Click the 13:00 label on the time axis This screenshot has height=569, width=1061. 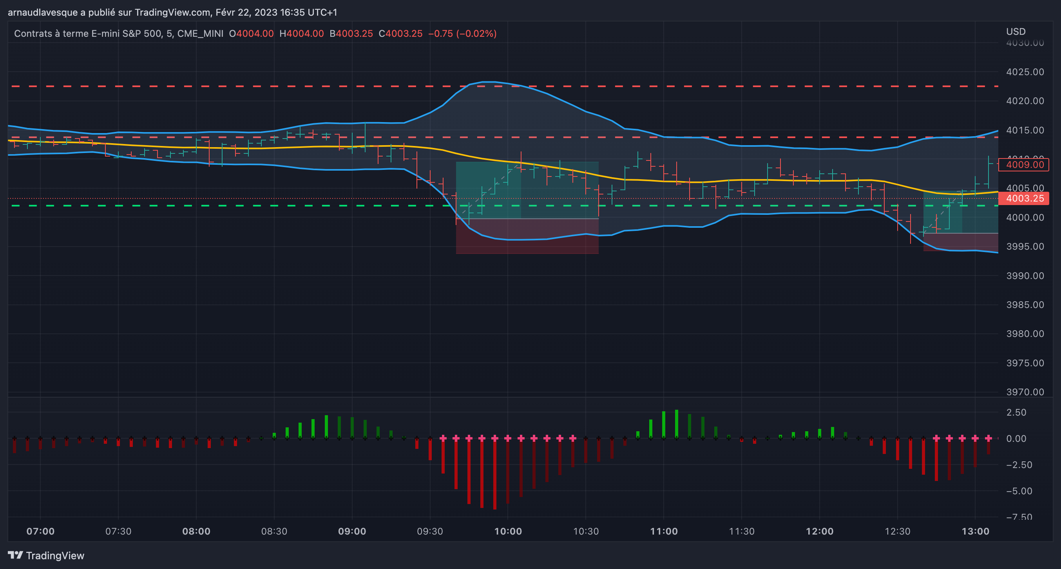click(975, 531)
